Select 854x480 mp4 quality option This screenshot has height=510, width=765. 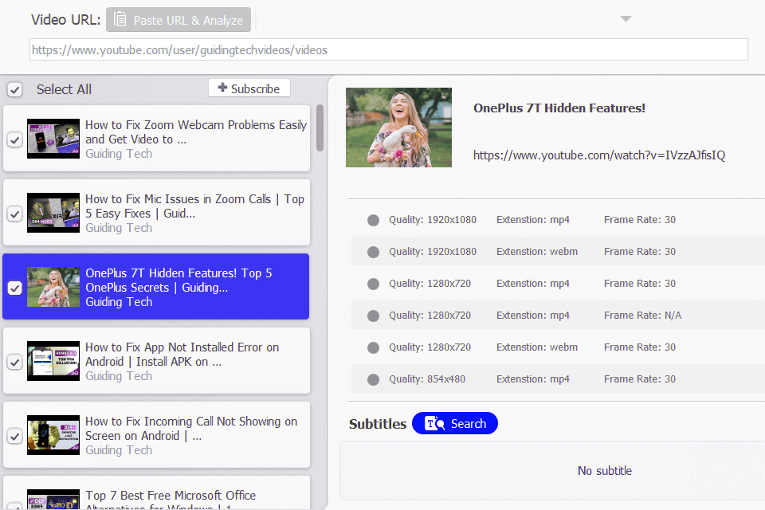coord(373,379)
